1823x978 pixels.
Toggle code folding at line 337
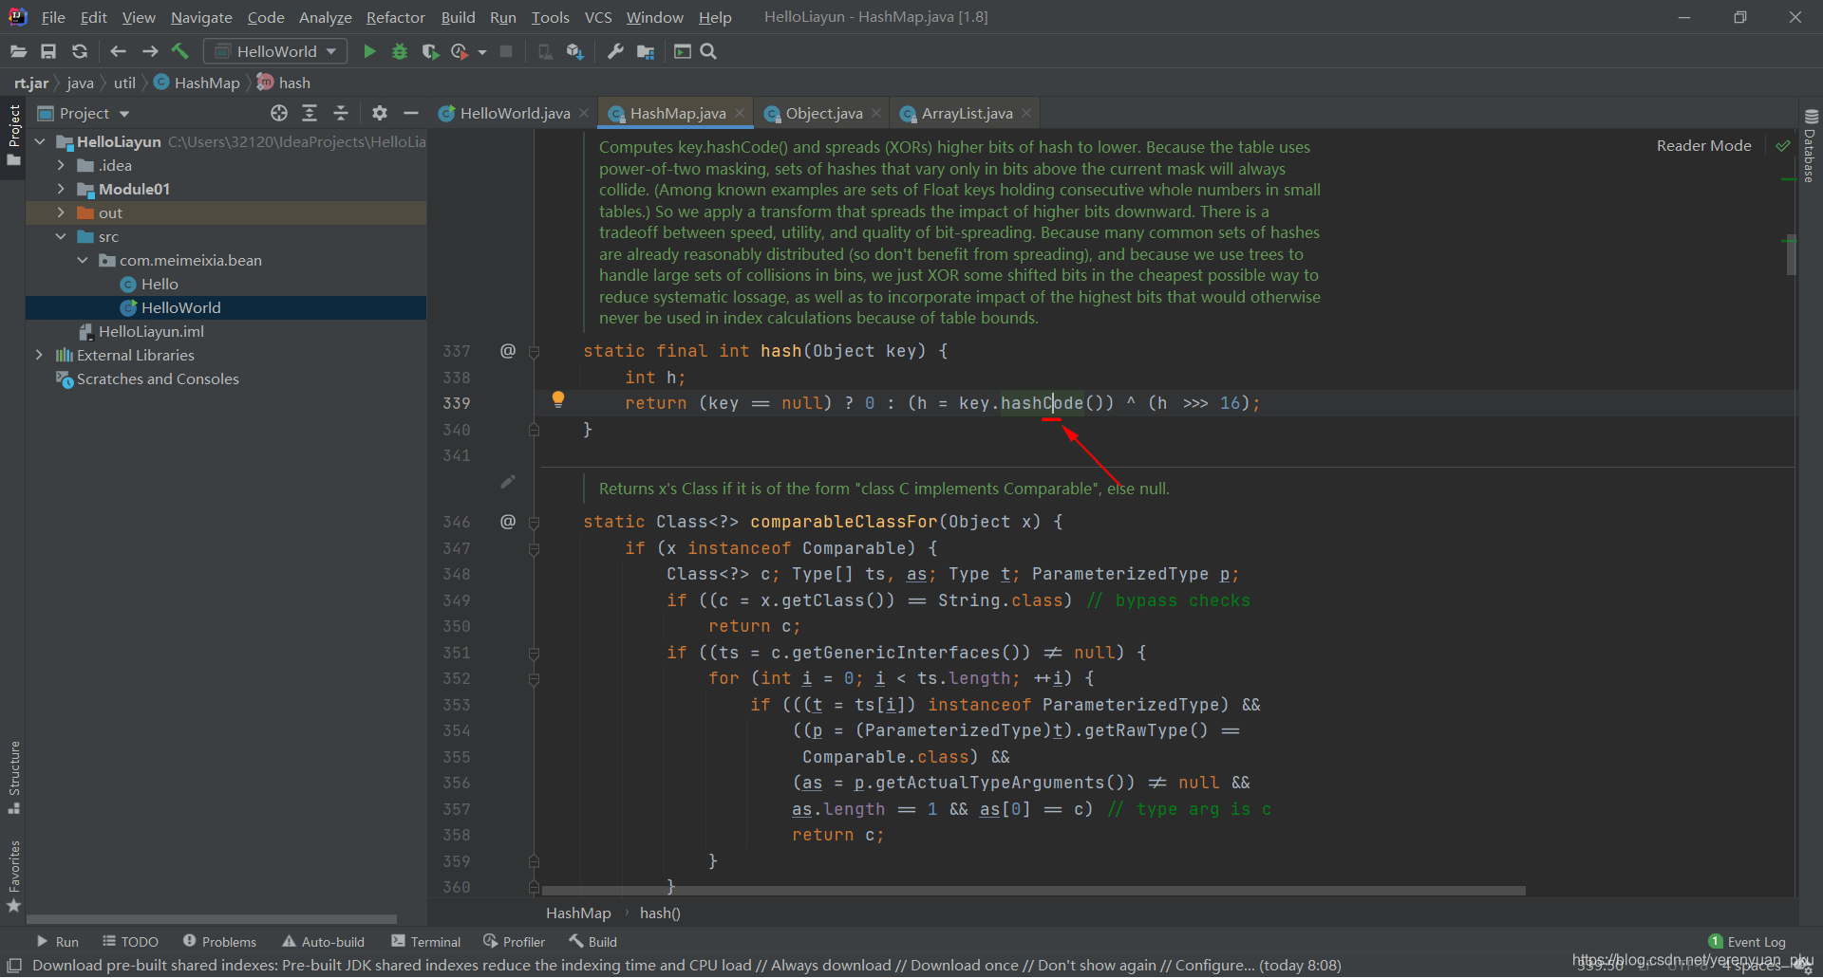point(534,352)
